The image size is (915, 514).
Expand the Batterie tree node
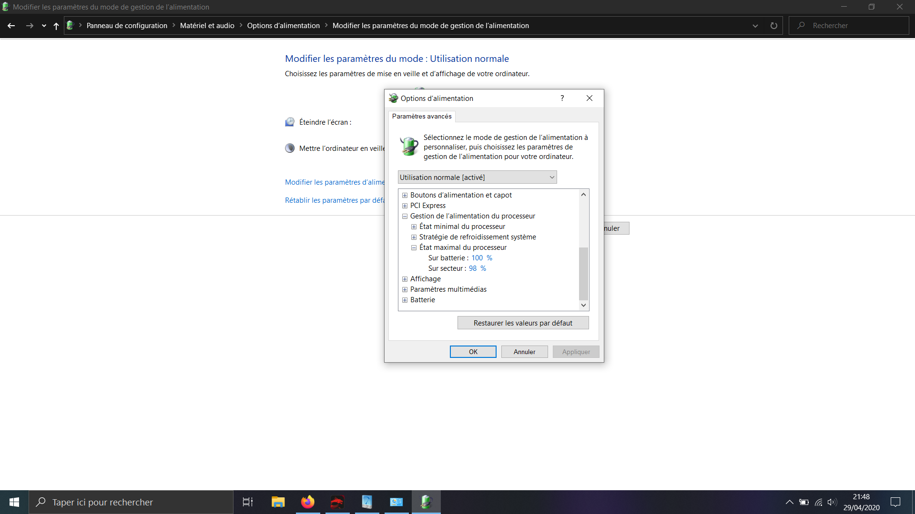[405, 300]
